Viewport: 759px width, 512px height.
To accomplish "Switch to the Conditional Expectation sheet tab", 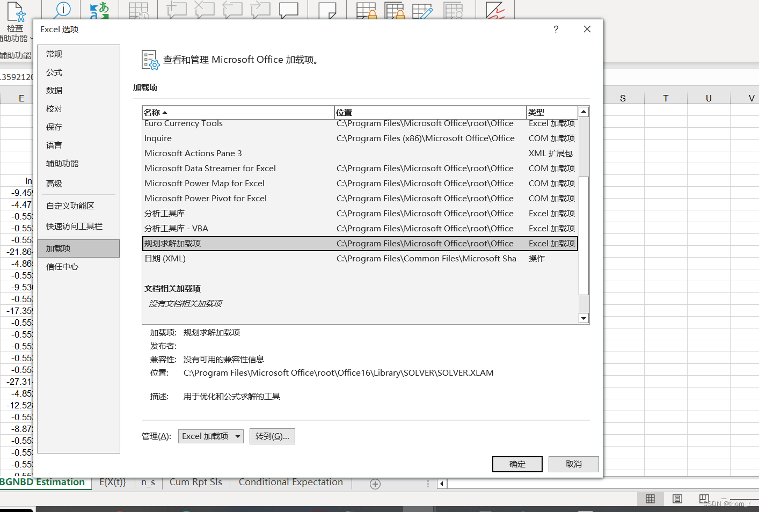I will pyautogui.click(x=291, y=482).
